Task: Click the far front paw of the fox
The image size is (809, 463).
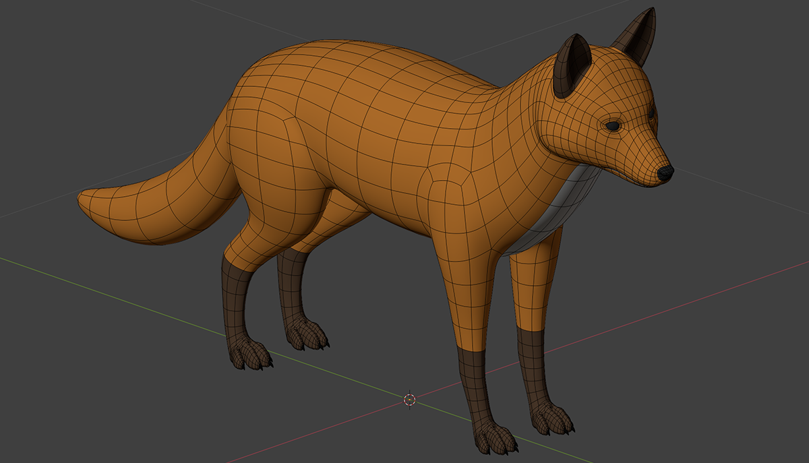Action: click(x=553, y=418)
